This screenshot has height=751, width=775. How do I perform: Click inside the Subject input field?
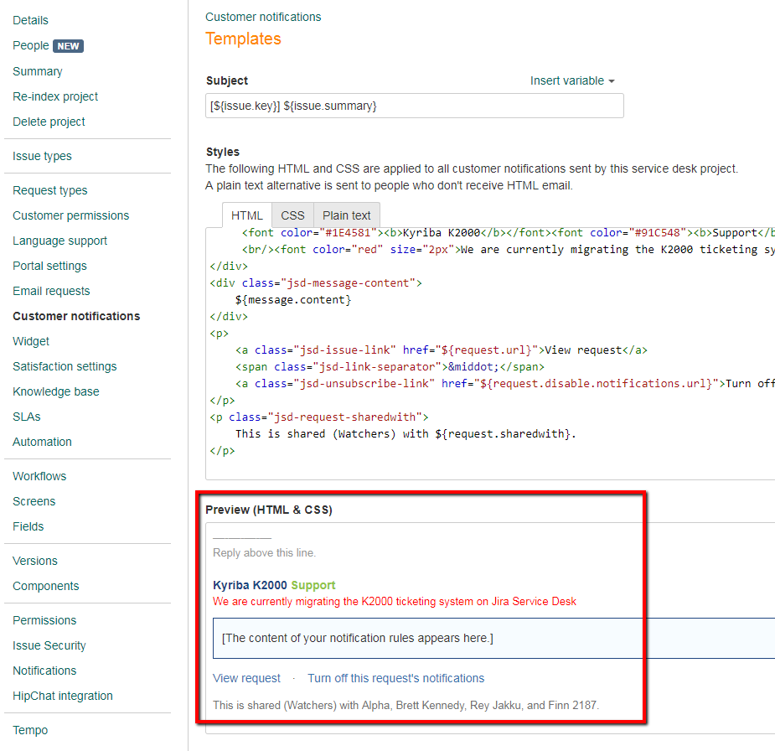tap(414, 106)
